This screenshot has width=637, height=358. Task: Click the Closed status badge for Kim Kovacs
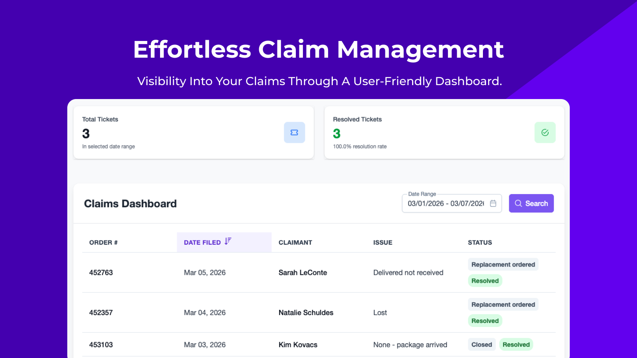click(481, 344)
